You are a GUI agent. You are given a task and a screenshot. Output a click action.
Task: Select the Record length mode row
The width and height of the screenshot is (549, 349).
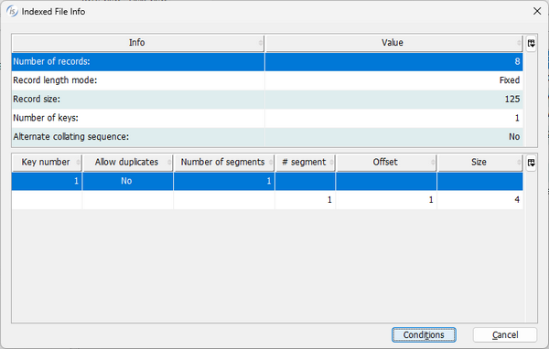click(x=267, y=80)
